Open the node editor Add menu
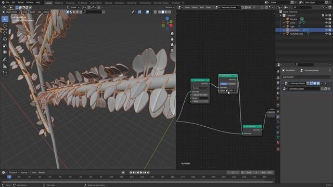This screenshot has height=187, width=333. click(x=201, y=7)
